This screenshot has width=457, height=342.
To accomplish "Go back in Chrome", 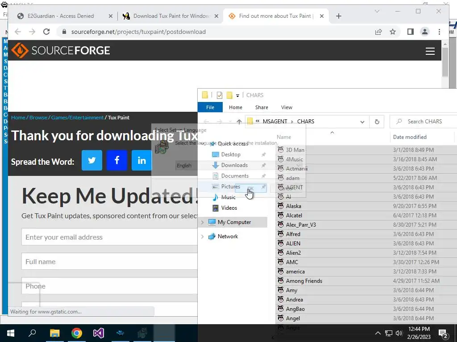I will pyautogui.click(x=18, y=32).
